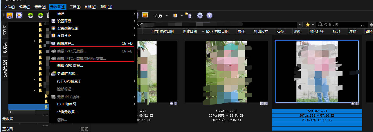The image size is (373, 132).
Task: Click the yellow favorites star icon
Action: point(308,25)
